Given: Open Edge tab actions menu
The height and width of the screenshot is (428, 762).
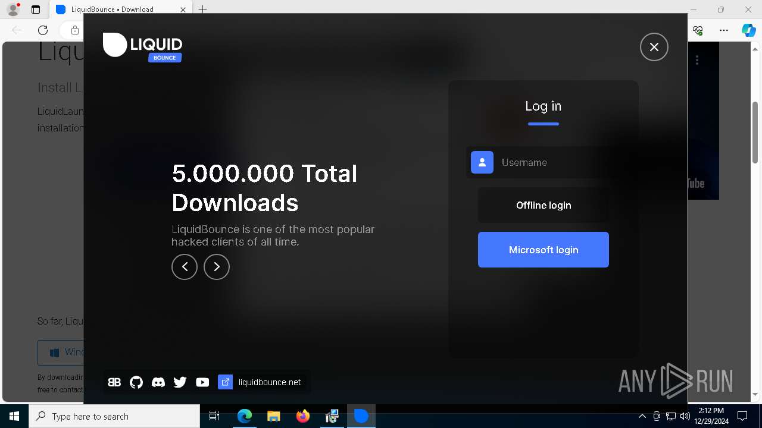Looking at the screenshot, I should tap(36, 10).
